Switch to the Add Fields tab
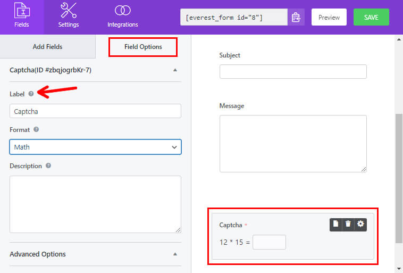Image resolution: width=403 pixels, height=273 pixels. coord(47,47)
